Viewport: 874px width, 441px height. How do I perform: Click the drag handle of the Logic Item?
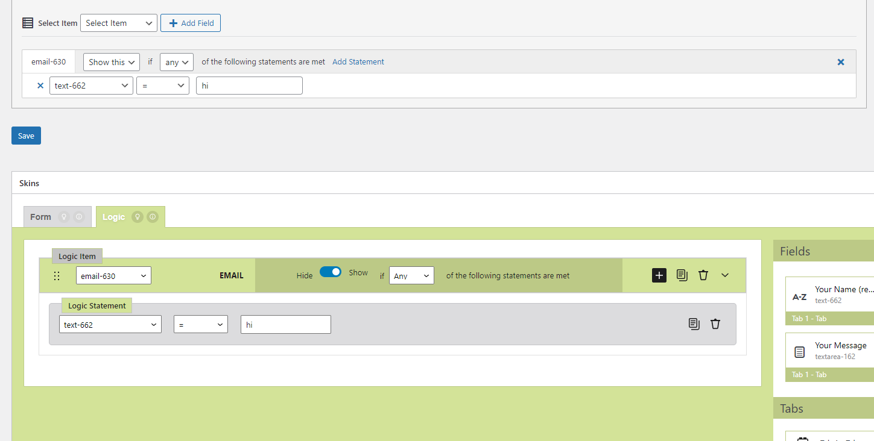click(57, 276)
